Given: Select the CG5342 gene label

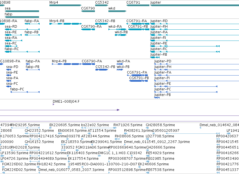Looking at the screenshot, I should click(x=102, y=3).
